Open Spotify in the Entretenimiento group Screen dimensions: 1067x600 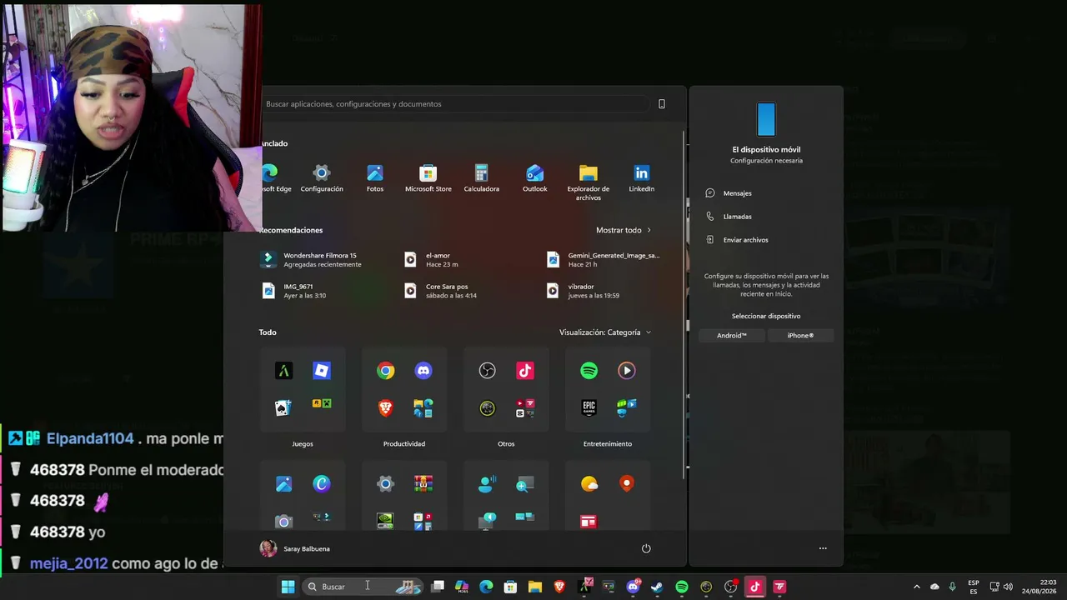tap(589, 371)
